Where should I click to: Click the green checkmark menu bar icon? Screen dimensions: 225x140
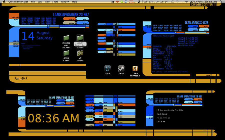click(x=122, y=2)
